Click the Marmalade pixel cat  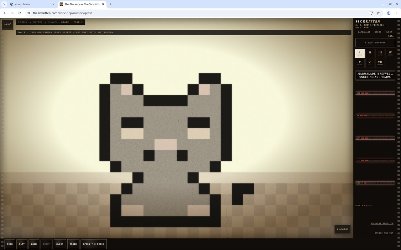[x=165, y=150]
